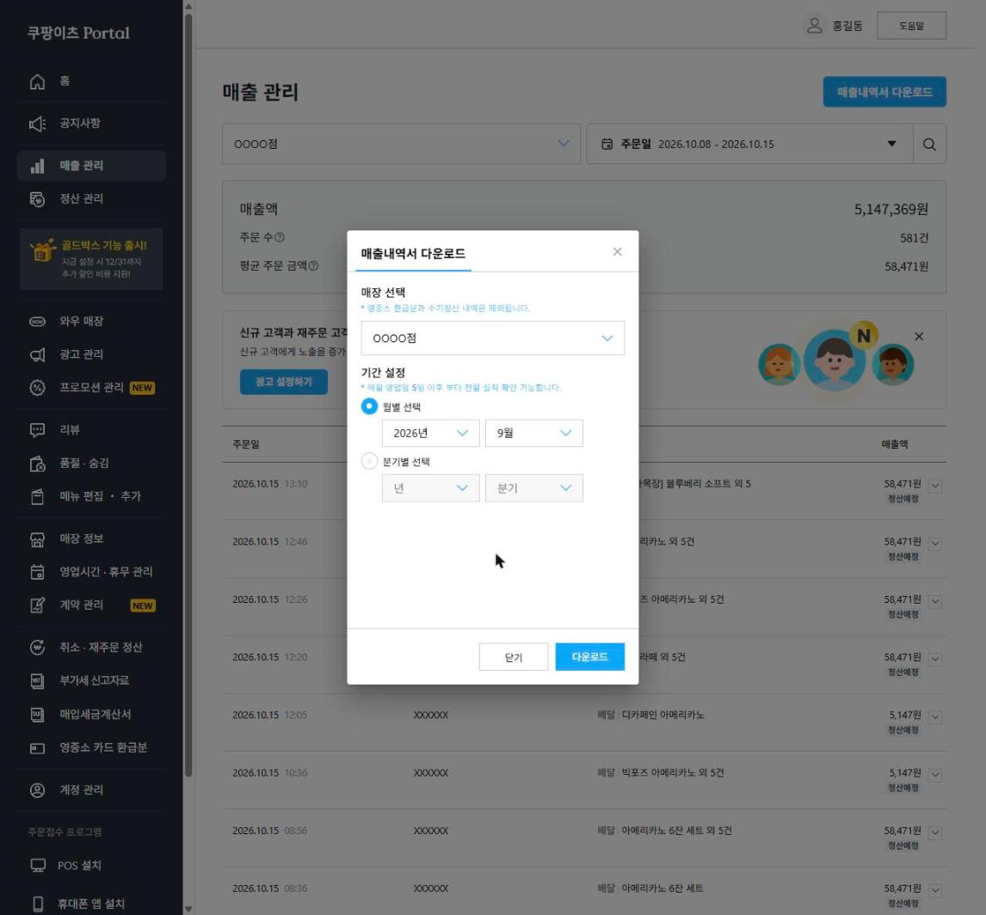Image resolution: width=986 pixels, height=915 pixels.
Task: Dismiss the customer ad banner with X
Action: tap(919, 337)
